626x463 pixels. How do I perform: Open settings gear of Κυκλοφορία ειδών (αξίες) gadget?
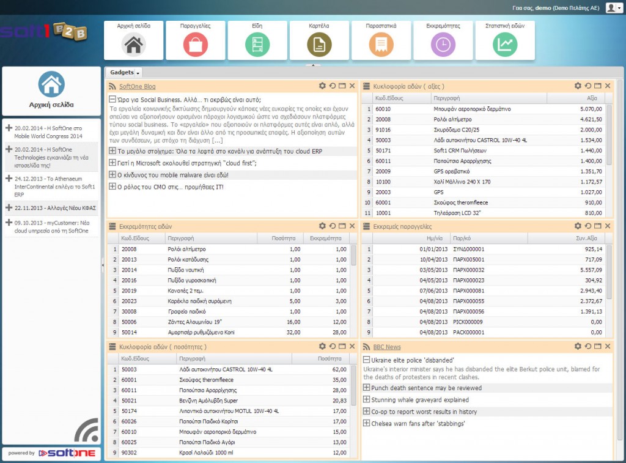(x=578, y=86)
